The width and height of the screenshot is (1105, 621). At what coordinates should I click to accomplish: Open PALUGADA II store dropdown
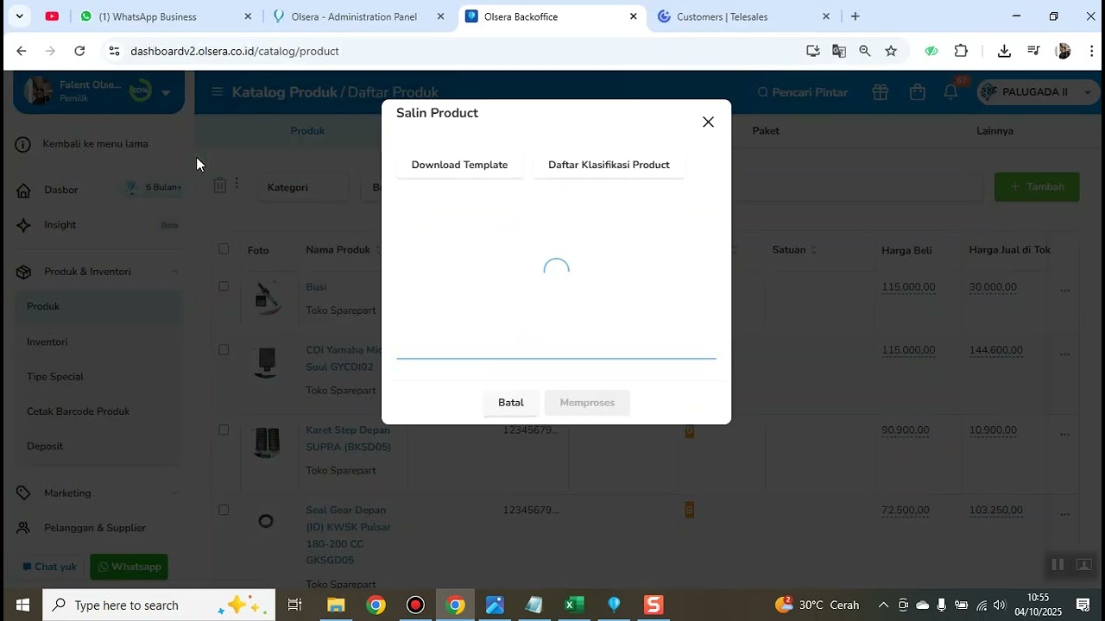(x=1037, y=92)
